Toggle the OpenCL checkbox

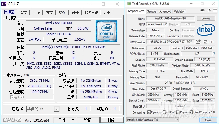149,112
